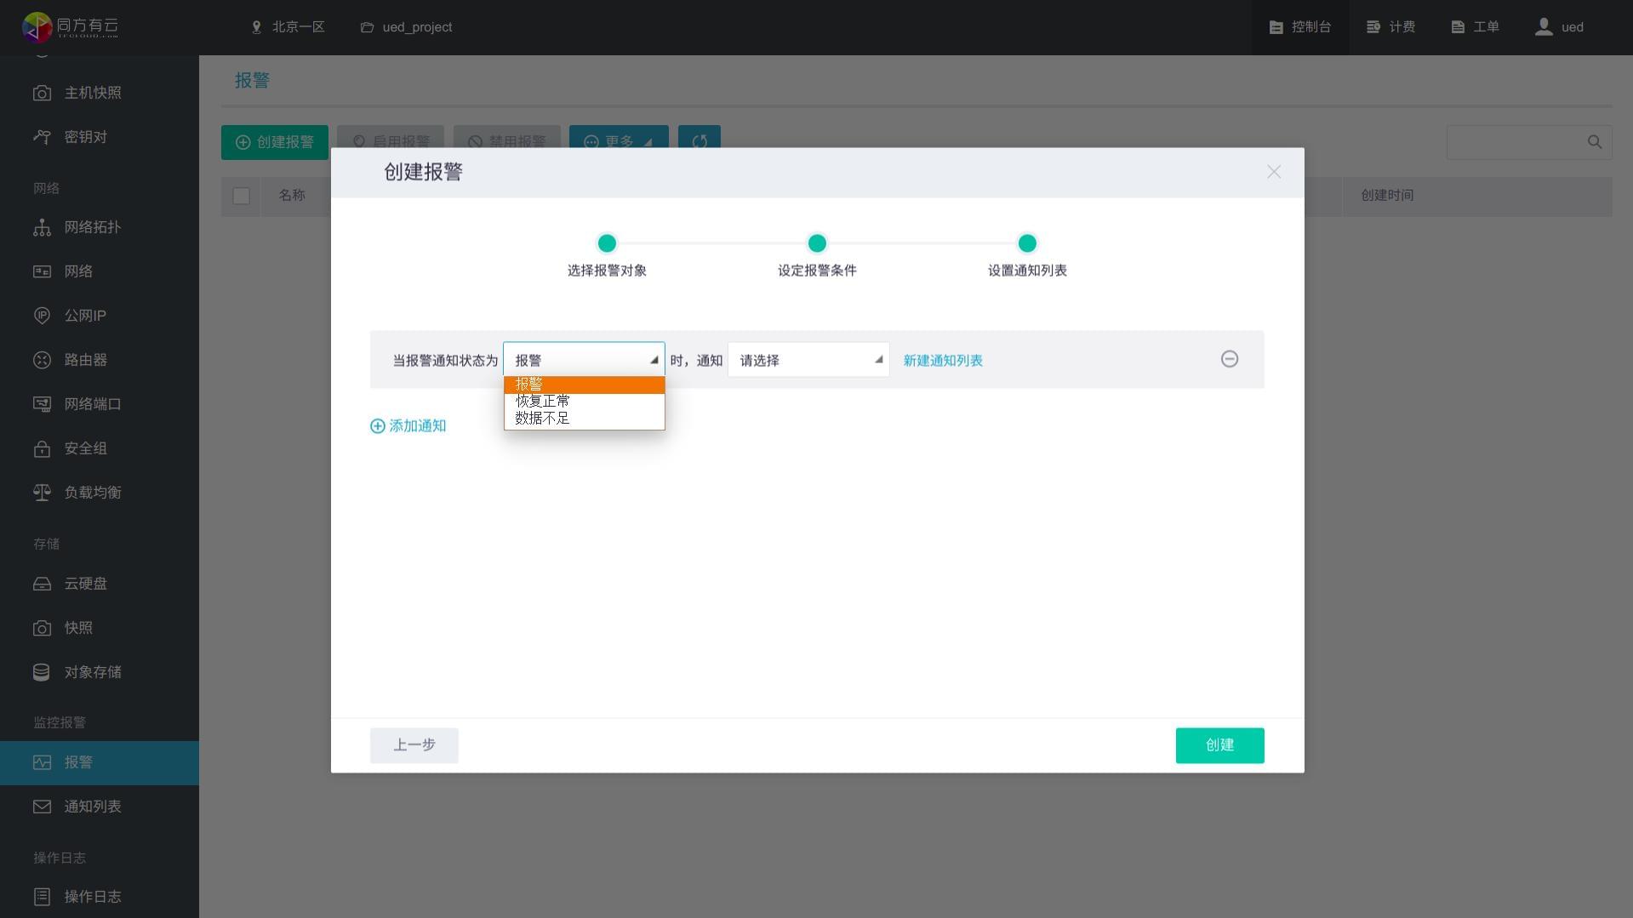The image size is (1633, 918).
Task: Click the 设定报警条件 step circle
Action: pyautogui.click(x=817, y=243)
